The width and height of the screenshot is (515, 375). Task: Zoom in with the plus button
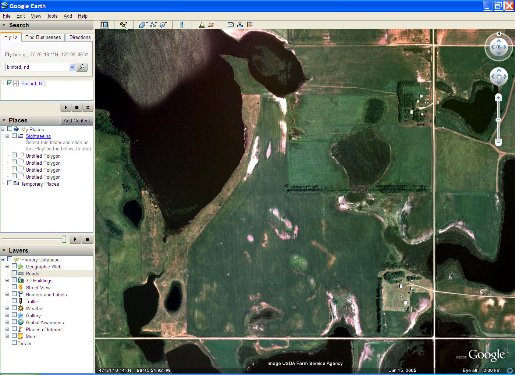pyautogui.click(x=498, y=97)
